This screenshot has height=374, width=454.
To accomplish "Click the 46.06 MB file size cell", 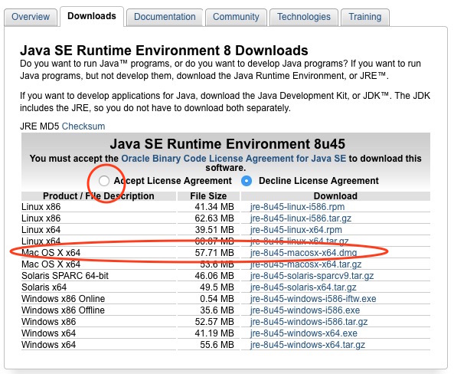I will click(x=214, y=276).
